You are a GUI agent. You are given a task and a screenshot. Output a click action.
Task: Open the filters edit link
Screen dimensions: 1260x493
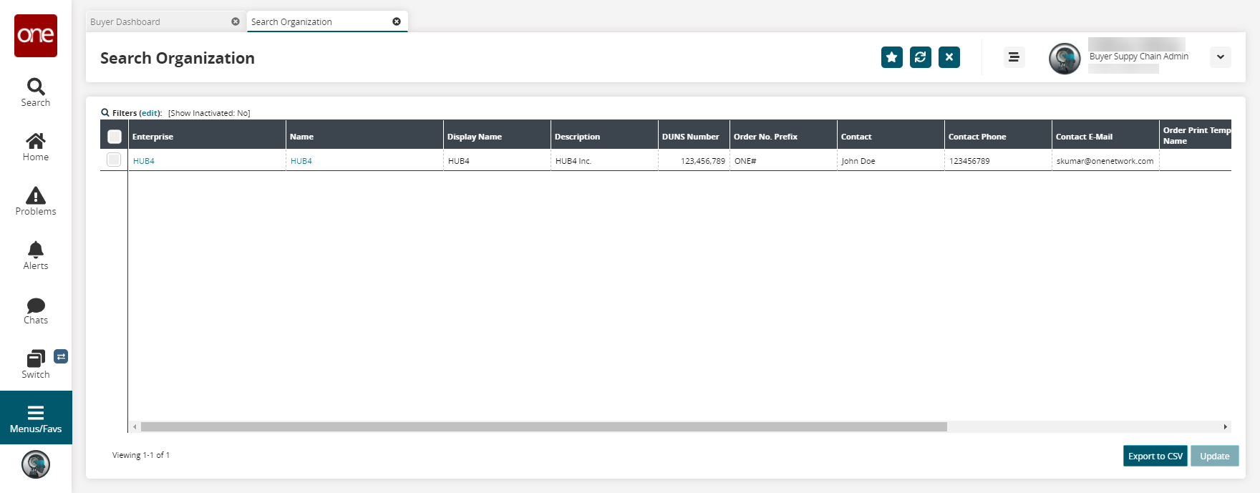coord(150,113)
